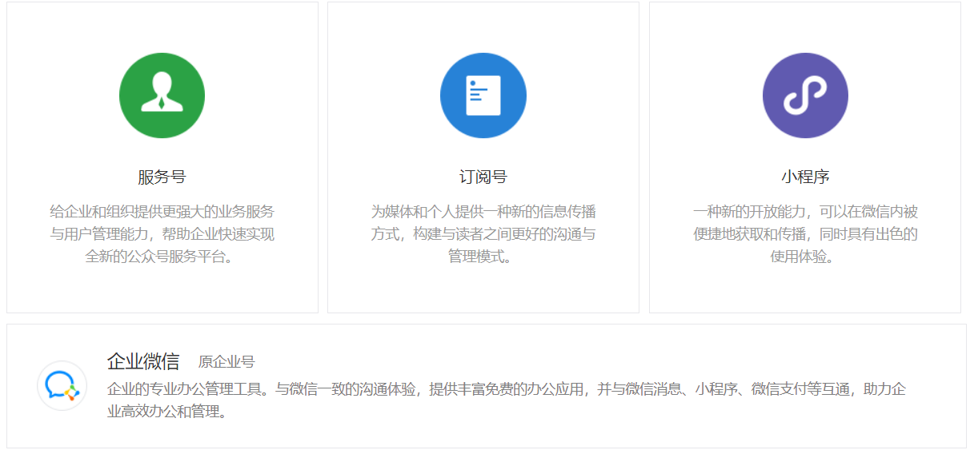Image resolution: width=970 pixels, height=450 pixels.
Task: Click the line starting with 给企业和组织提供
Action: click(x=162, y=212)
